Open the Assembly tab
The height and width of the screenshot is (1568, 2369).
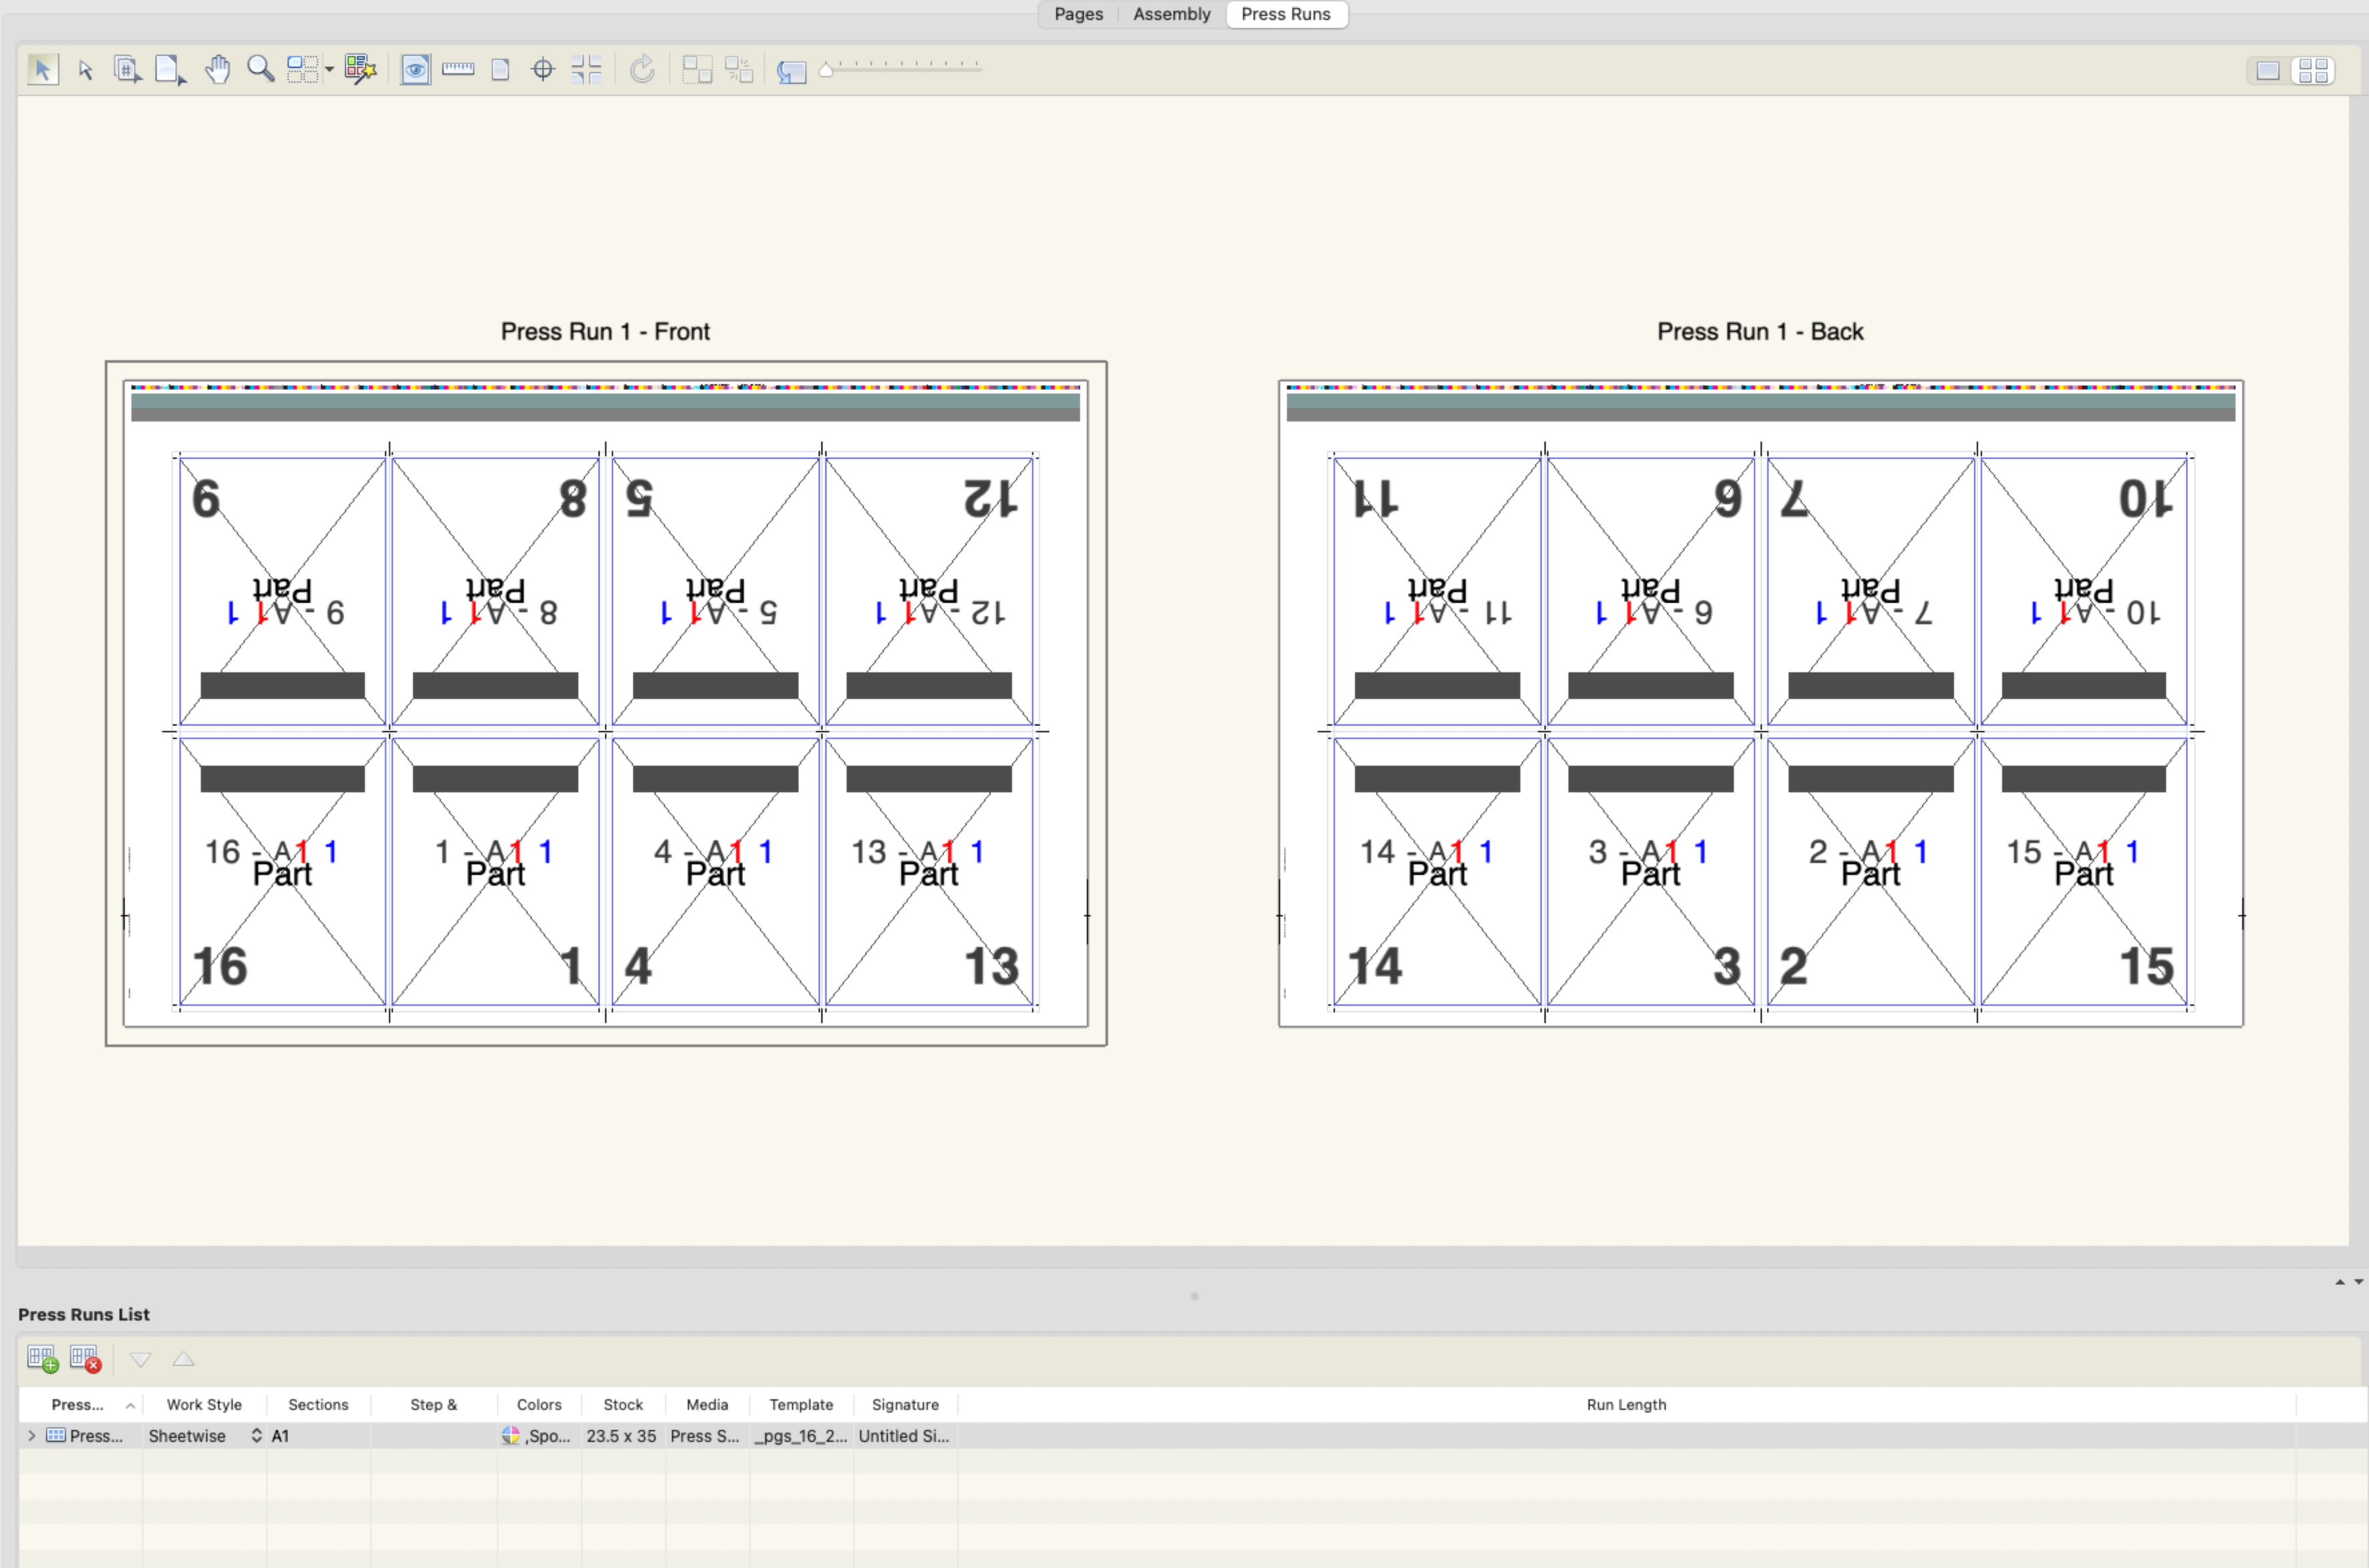(x=1171, y=14)
